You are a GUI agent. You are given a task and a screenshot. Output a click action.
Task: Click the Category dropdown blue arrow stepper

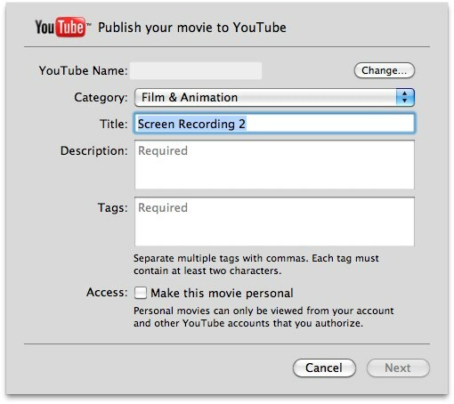pos(405,97)
